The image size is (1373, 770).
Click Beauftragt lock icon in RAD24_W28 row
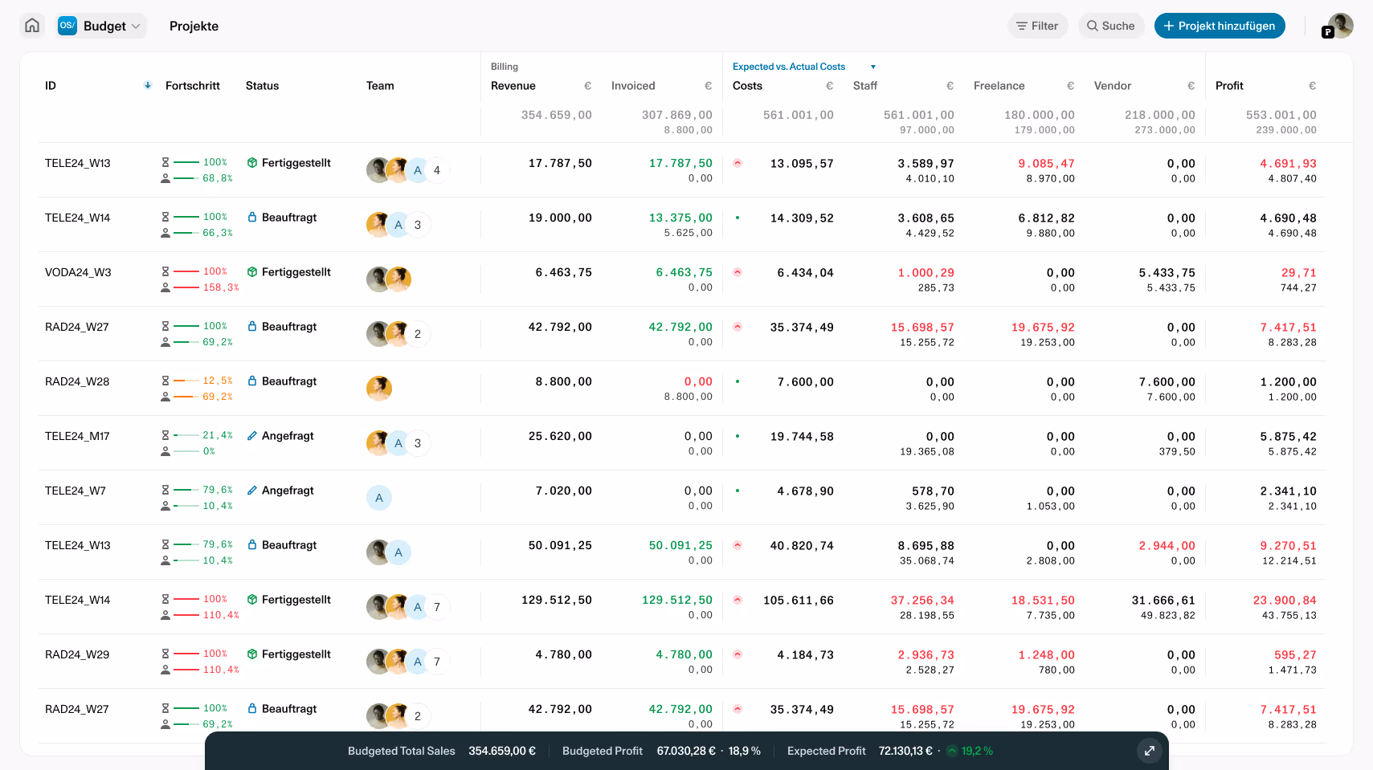[252, 381]
